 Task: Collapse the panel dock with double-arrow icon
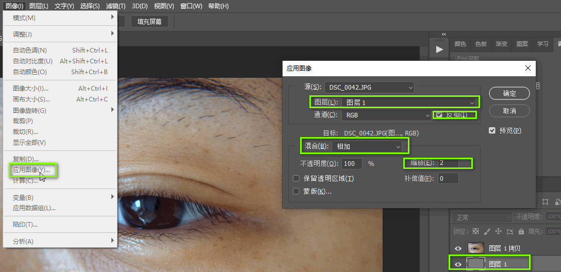click(x=444, y=35)
